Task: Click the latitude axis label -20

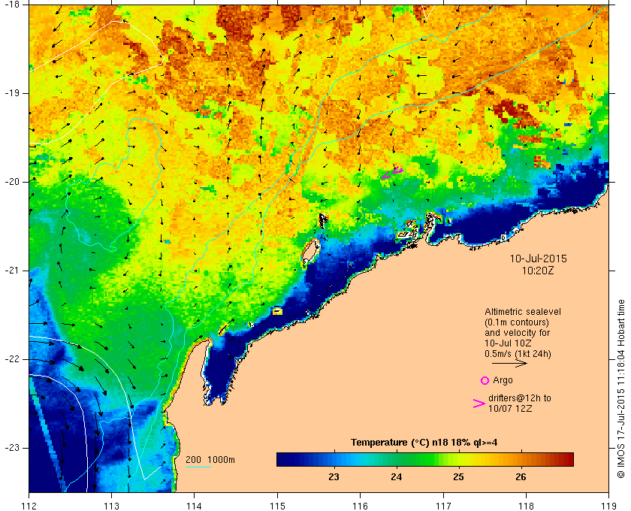Action: coord(12,182)
